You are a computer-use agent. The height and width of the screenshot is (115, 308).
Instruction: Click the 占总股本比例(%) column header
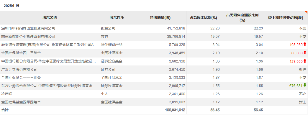(x=204, y=18)
